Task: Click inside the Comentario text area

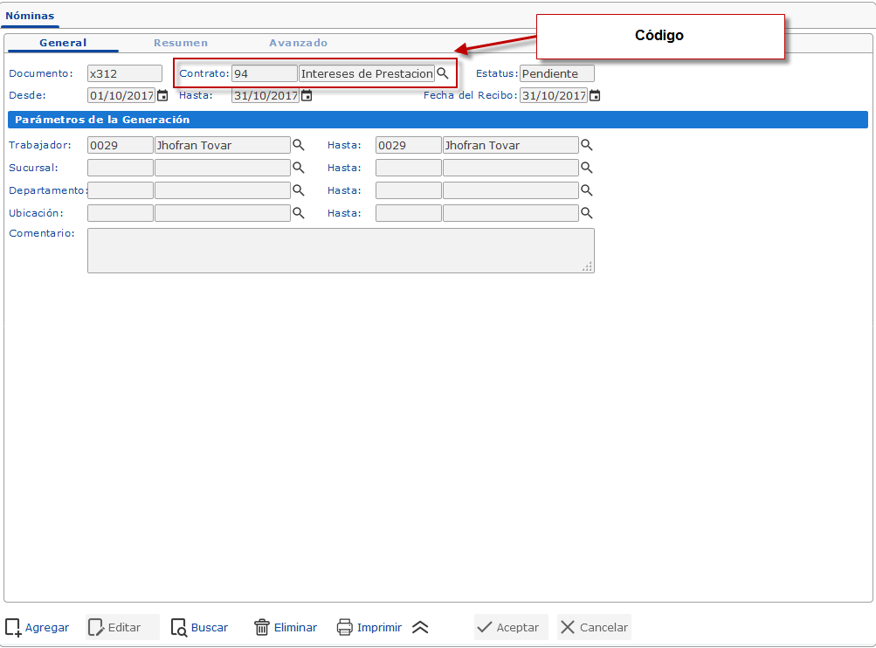Action: (x=341, y=251)
